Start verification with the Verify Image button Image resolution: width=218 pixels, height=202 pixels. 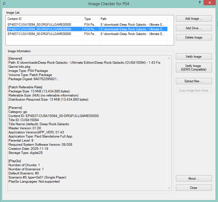[194, 57]
